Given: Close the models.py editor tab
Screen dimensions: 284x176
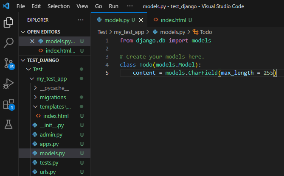Looking at the screenshot, I should tap(141, 20).
